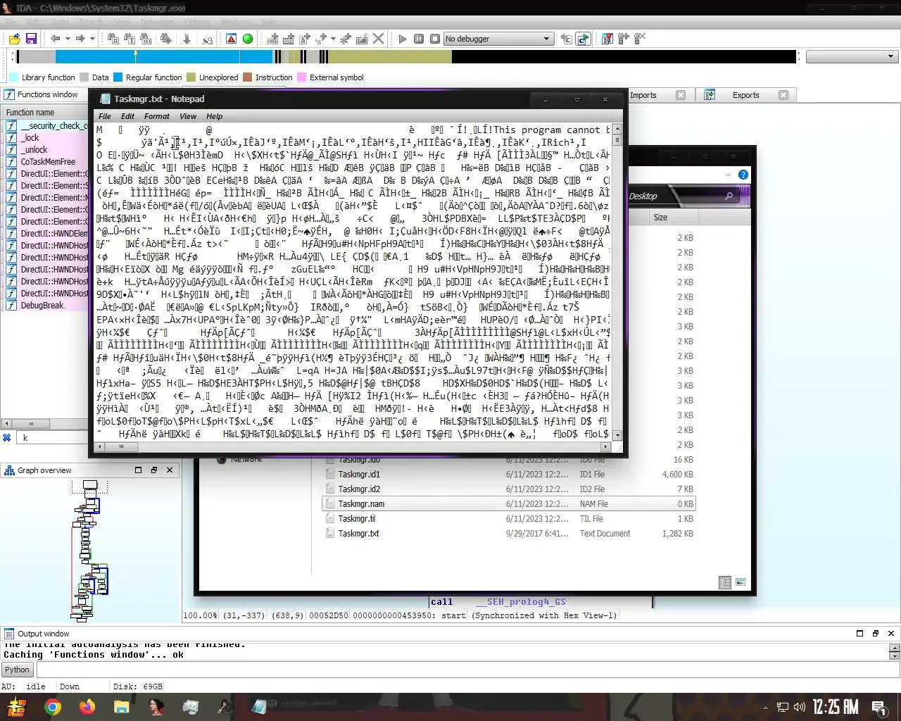Screen dimensions: 901x721
Task: Click the immediate value search icon
Action: click(147, 39)
